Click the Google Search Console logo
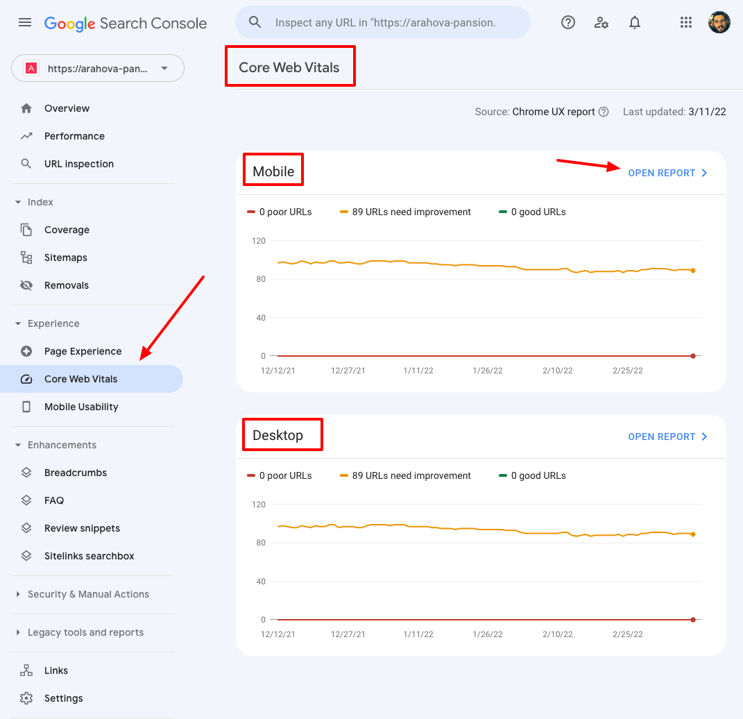Image resolution: width=743 pixels, height=719 pixels. tap(126, 23)
